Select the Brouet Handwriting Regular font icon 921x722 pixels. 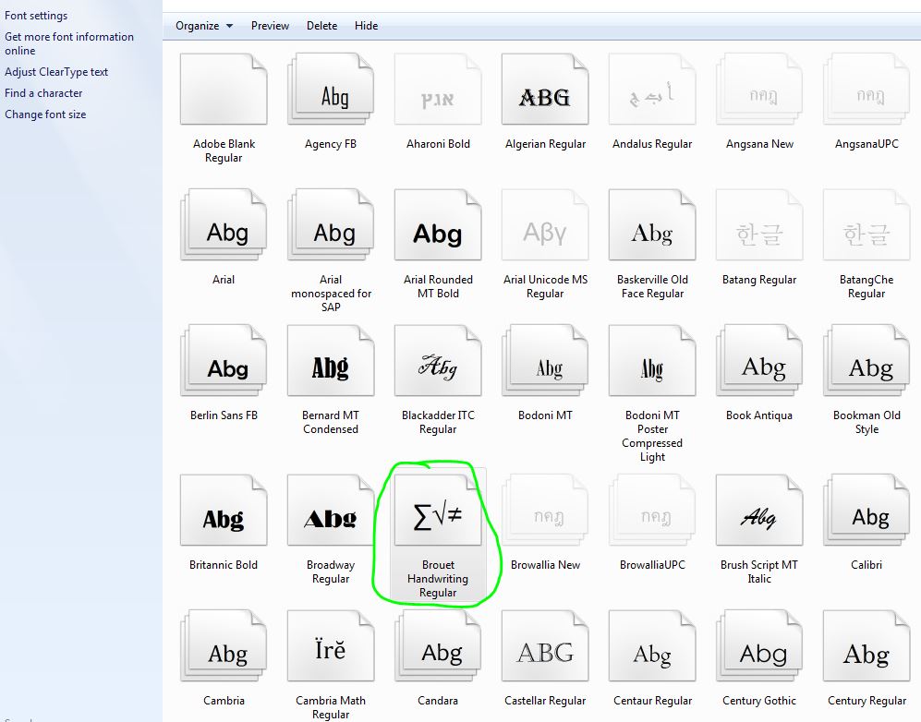click(438, 518)
